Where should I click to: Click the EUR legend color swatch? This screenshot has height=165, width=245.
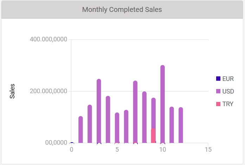[x=218, y=78]
